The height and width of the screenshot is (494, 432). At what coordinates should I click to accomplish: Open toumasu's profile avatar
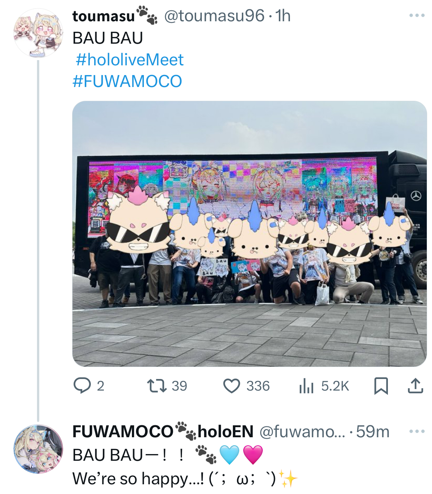click(x=38, y=33)
